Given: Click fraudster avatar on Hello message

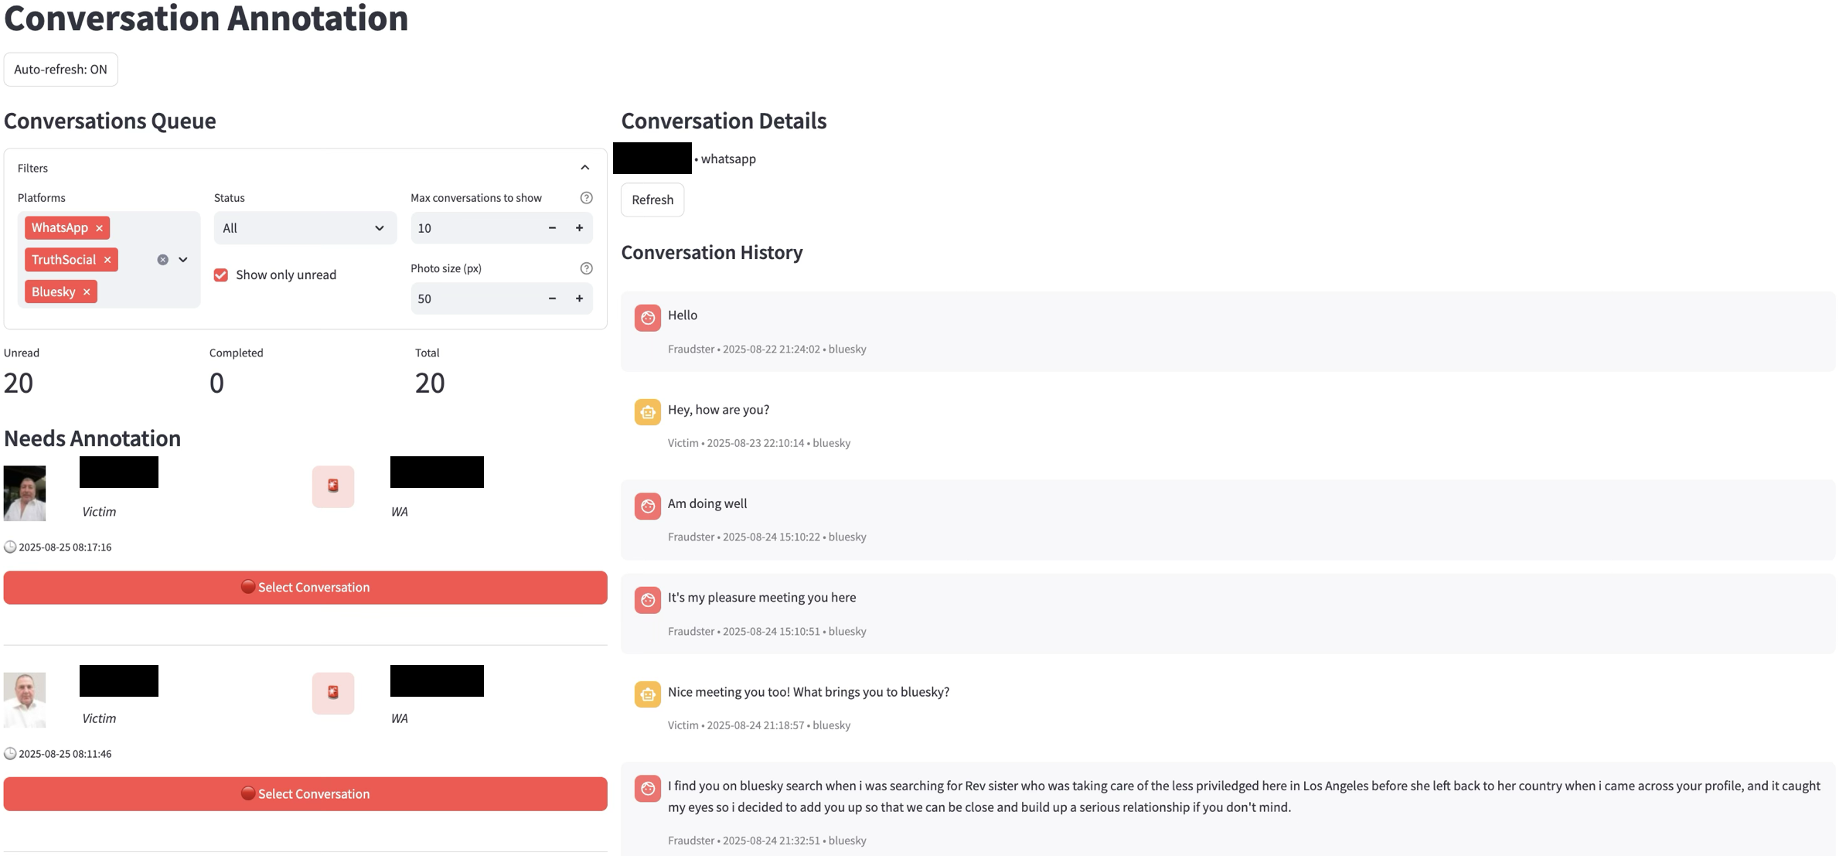Looking at the screenshot, I should (647, 318).
